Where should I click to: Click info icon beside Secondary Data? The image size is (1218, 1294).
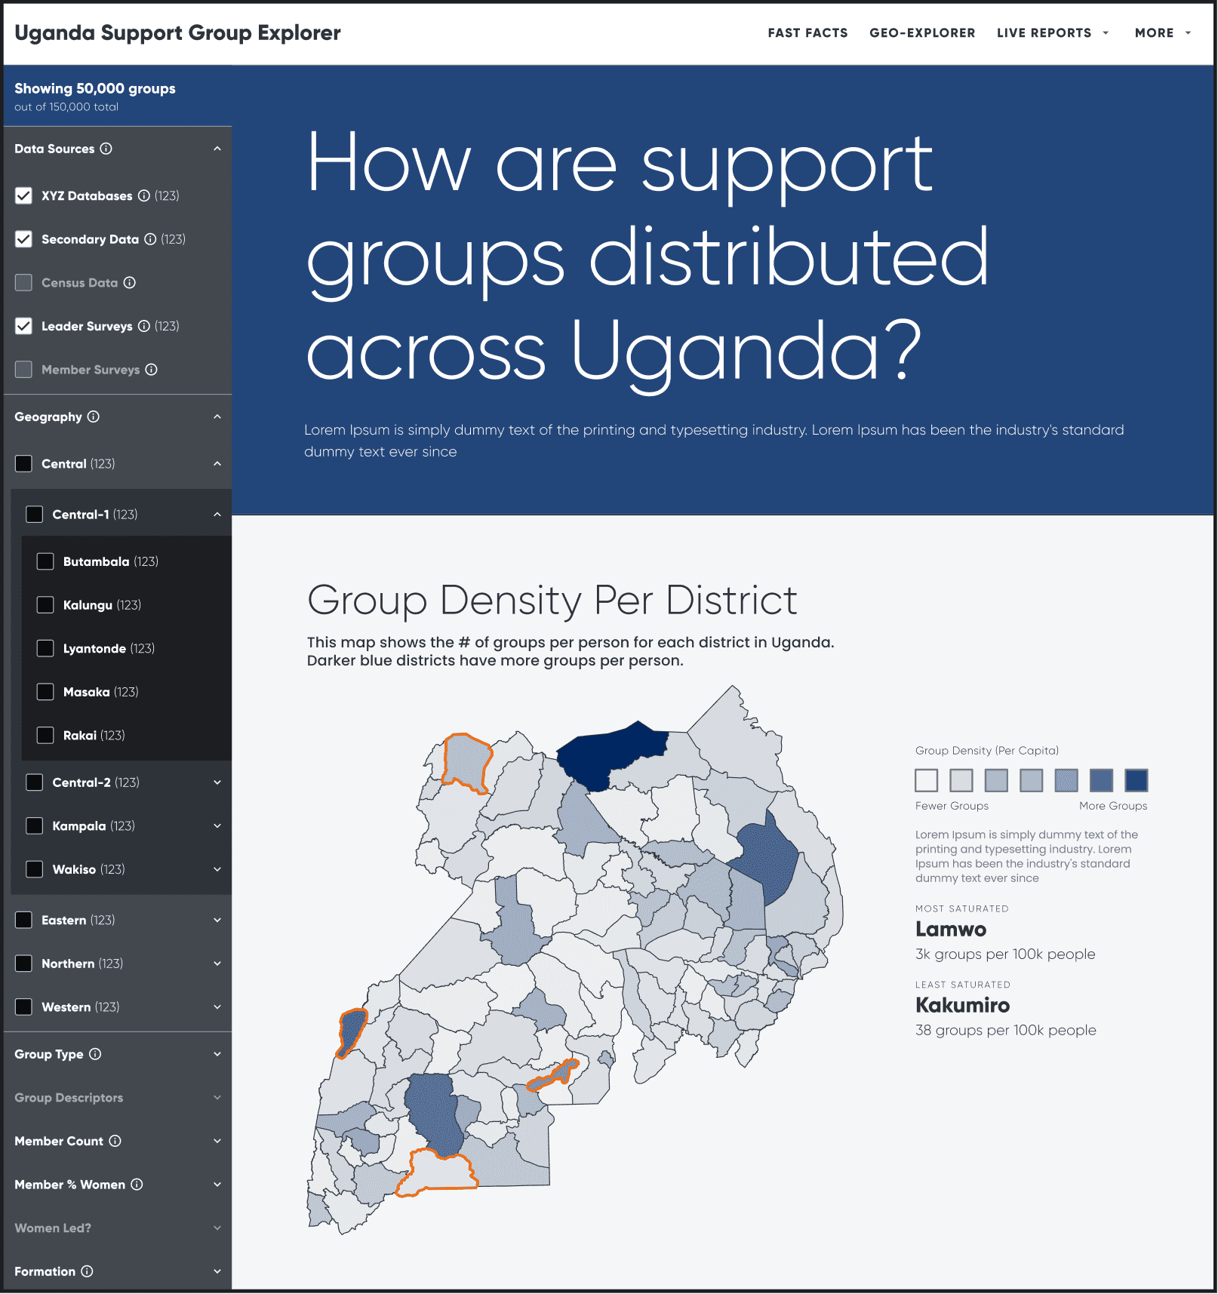pos(150,239)
